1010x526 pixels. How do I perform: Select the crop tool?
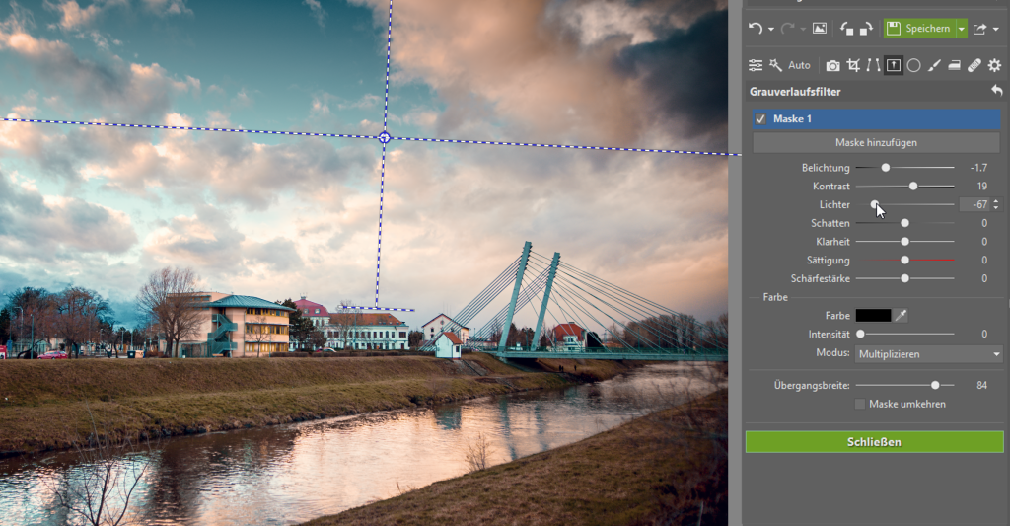853,65
